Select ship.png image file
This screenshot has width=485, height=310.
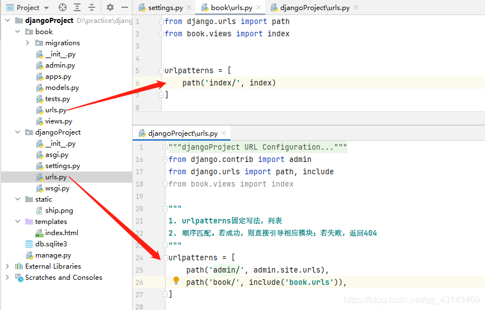coord(59,211)
